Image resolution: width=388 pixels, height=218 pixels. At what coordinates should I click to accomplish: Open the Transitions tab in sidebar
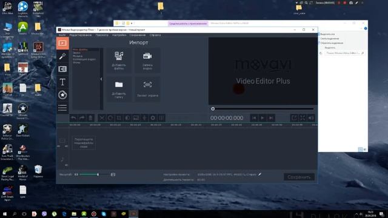click(x=62, y=69)
